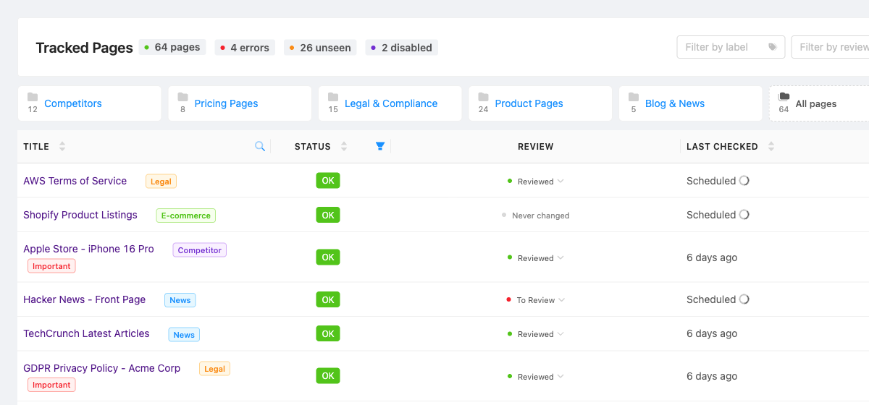This screenshot has width=869, height=405.
Task: Select the All pages folder tab
Action: (x=819, y=103)
